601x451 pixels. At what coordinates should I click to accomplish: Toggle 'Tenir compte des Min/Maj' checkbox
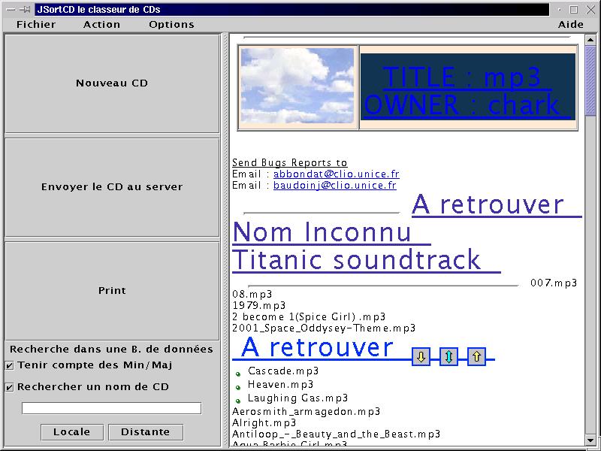click(10, 365)
